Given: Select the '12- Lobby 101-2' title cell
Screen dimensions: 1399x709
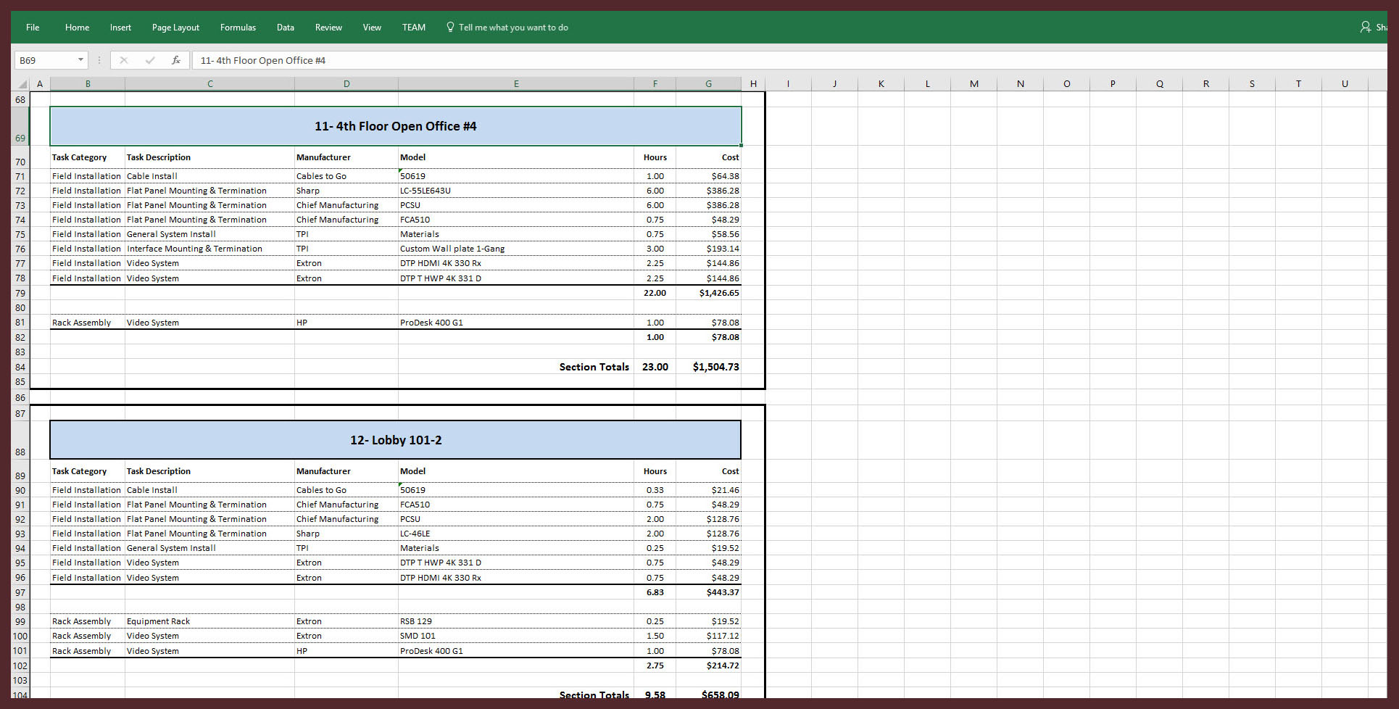Looking at the screenshot, I should coord(396,440).
